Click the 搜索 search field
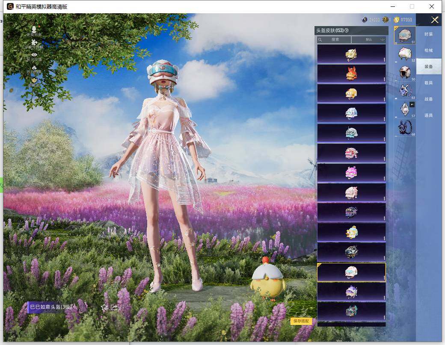 click(334, 39)
